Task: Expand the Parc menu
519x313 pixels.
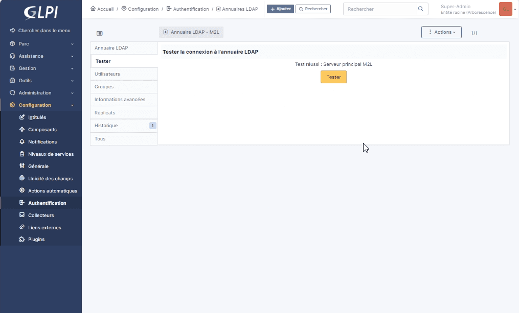Action: point(41,44)
